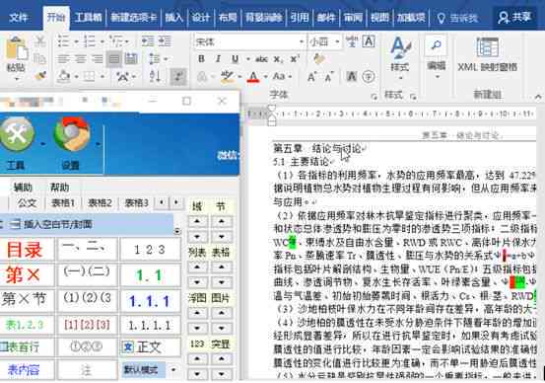
Task: Open the font size 小四 dropdown
Action: click(x=337, y=42)
